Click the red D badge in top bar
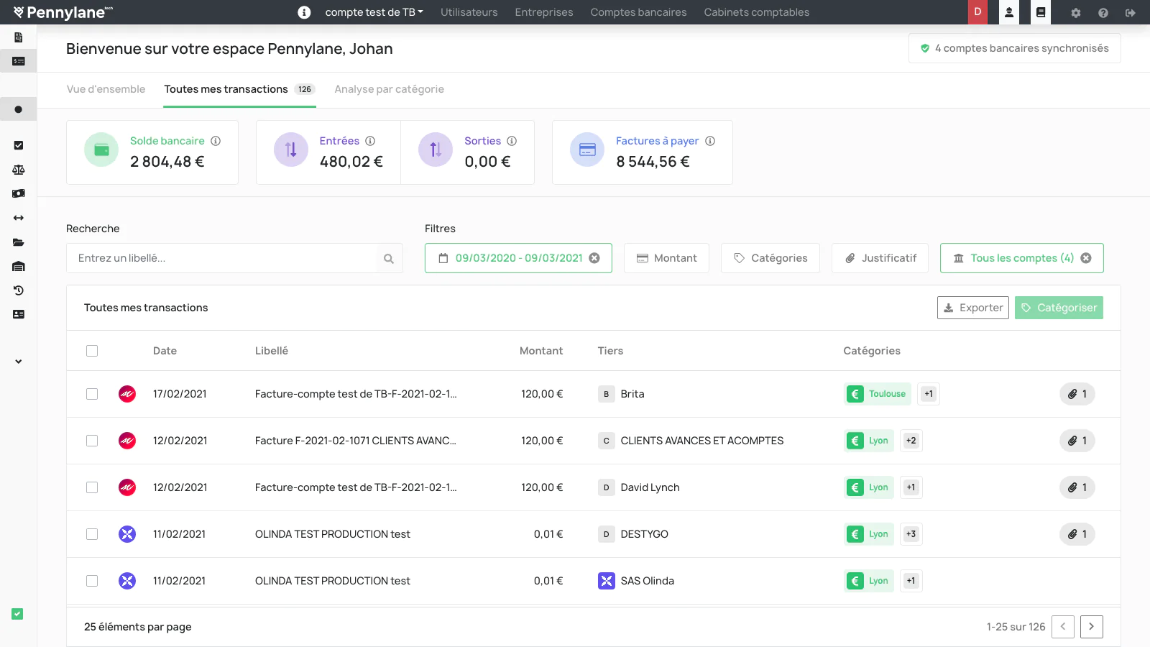Image resolution: width=1150 pixels, height=647 pixels. tap(977, 12)
